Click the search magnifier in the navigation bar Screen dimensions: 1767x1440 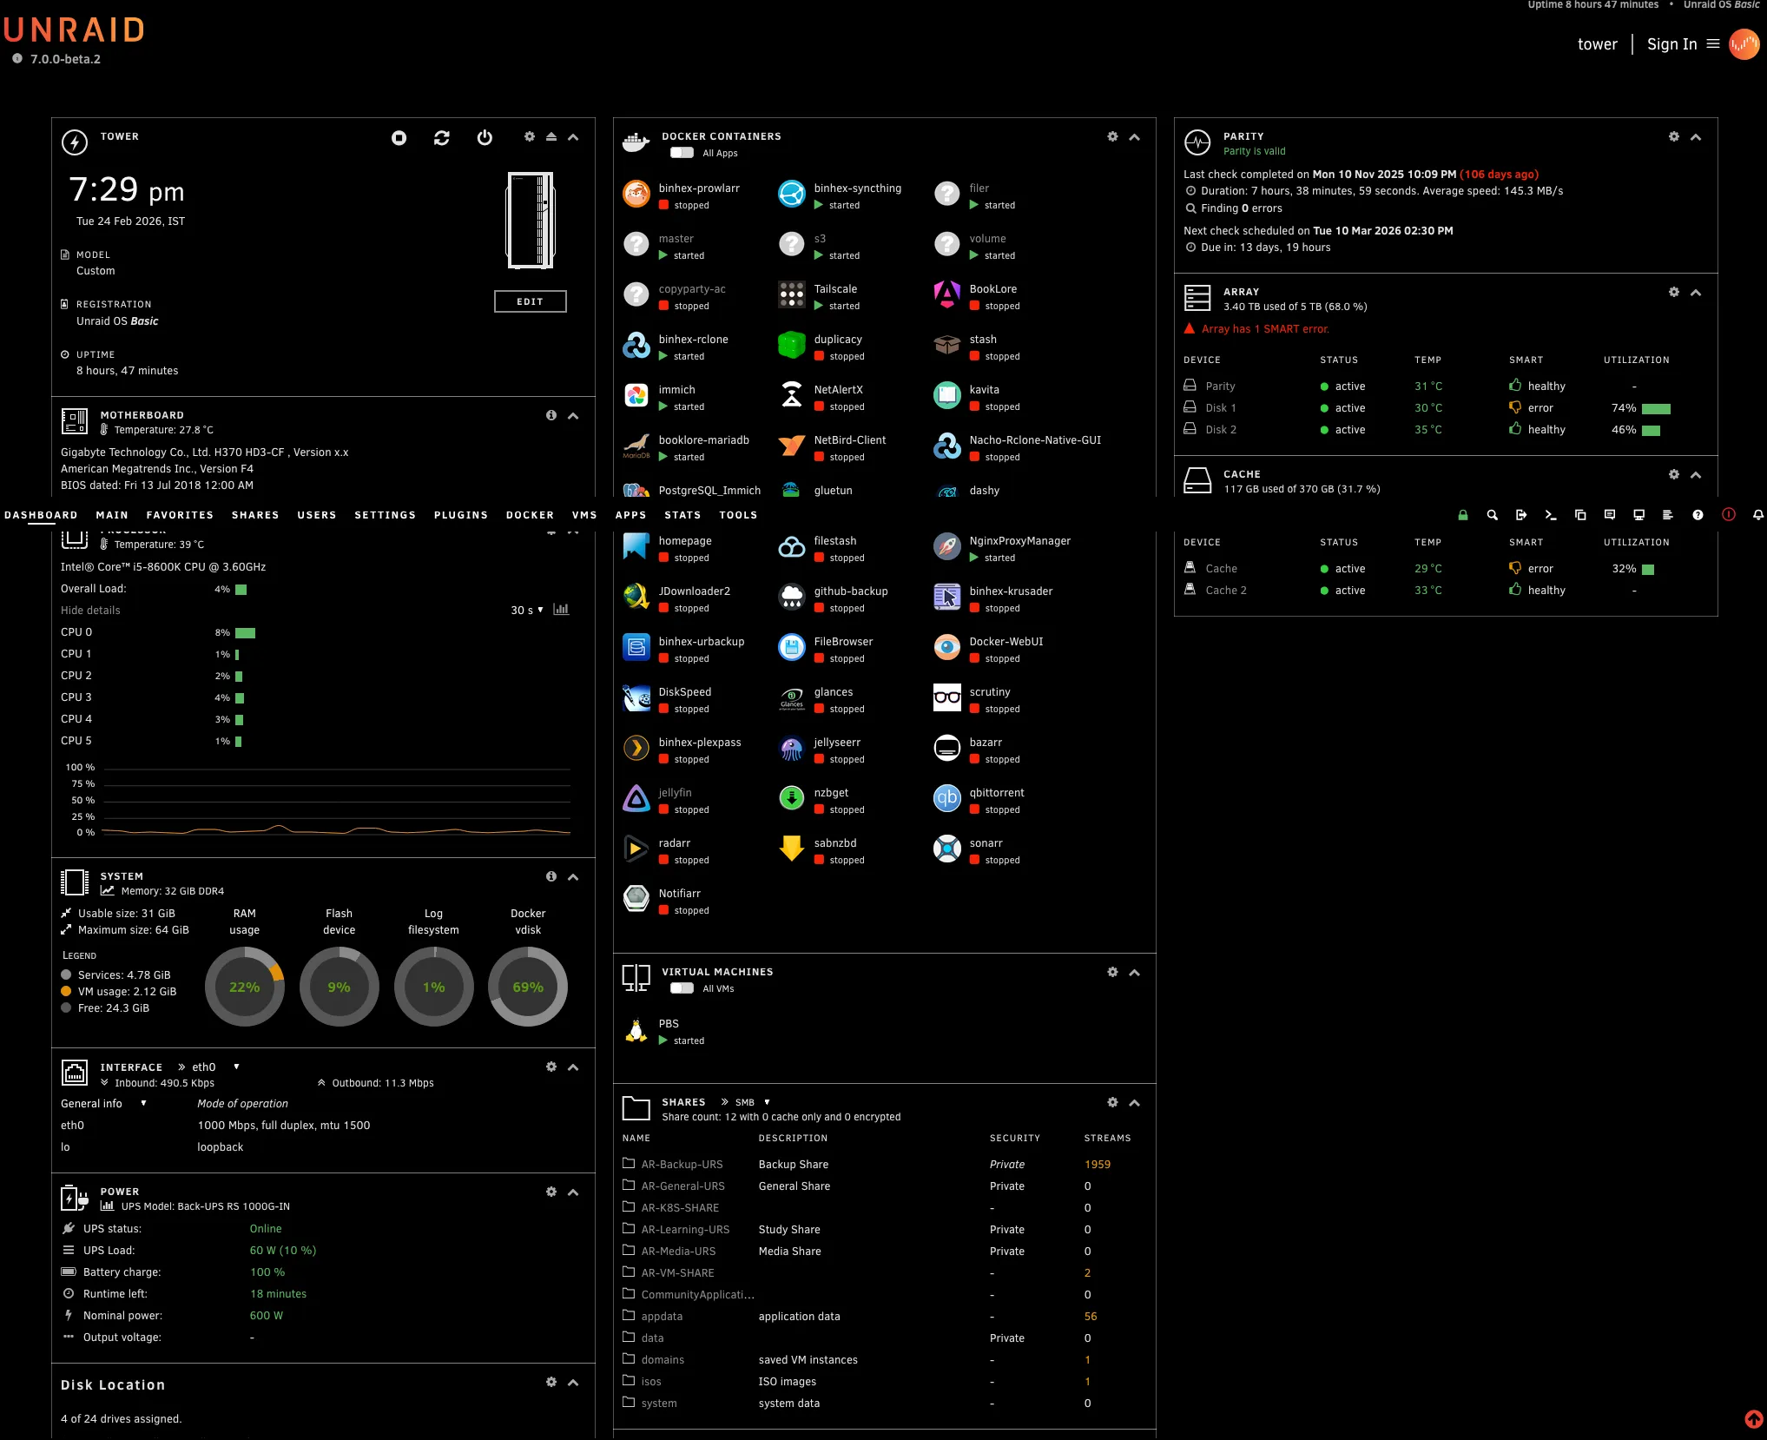[1492, 515]
